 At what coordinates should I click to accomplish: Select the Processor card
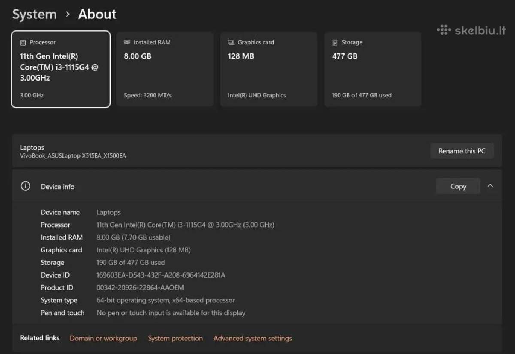(x=61, y=69)
